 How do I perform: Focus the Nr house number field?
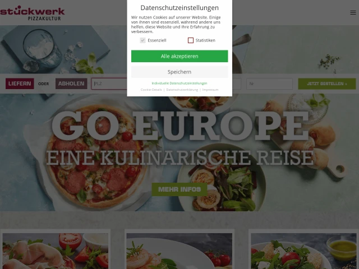pyautogui.click(x=269, y=84)
